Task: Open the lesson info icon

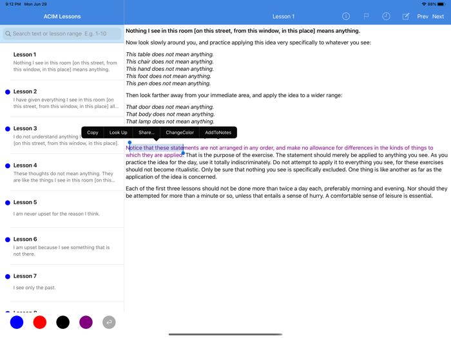Action: click(346, 16)
